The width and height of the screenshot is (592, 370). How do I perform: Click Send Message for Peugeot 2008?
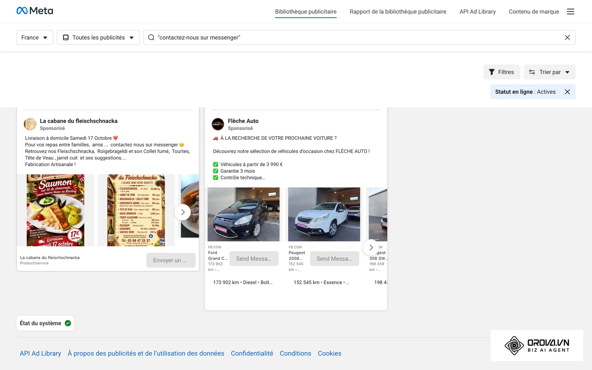click(x=334, y=259)
